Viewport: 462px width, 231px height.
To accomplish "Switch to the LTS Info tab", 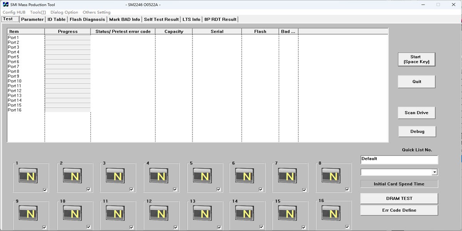I will click(191, 19).
